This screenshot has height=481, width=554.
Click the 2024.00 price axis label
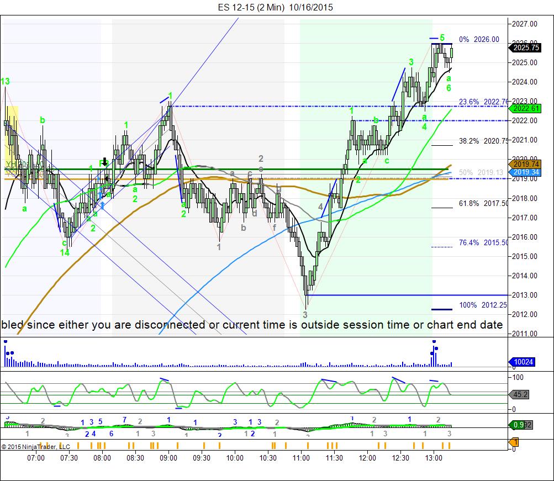(x=525, y=82)
